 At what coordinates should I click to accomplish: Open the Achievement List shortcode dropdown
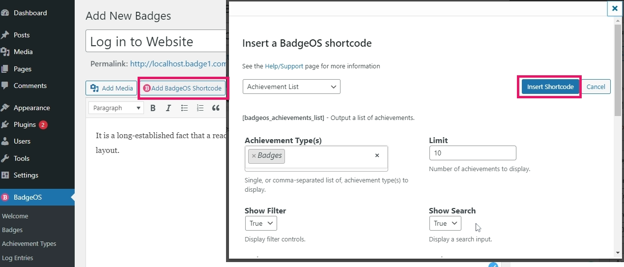tap(291, 87)
